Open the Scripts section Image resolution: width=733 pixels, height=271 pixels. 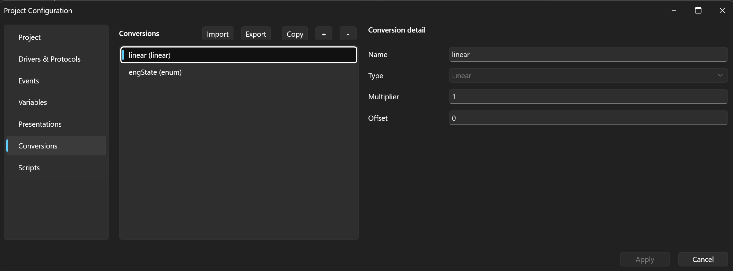tap(56, 168)
